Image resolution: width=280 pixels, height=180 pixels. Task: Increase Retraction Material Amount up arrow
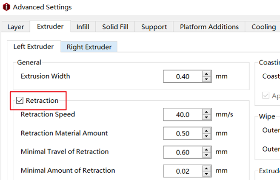pos(206,131)
